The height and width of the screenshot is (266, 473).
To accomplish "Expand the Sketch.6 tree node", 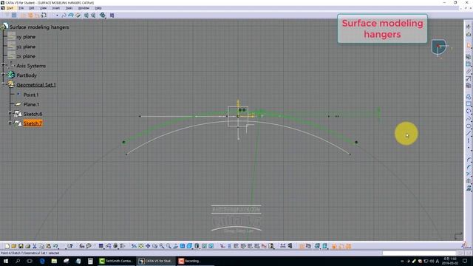I will 10,113.
